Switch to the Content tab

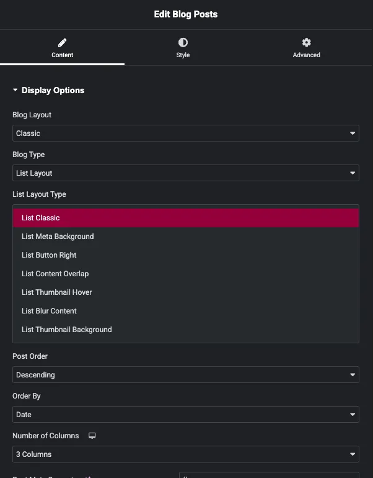pos(62,48)
